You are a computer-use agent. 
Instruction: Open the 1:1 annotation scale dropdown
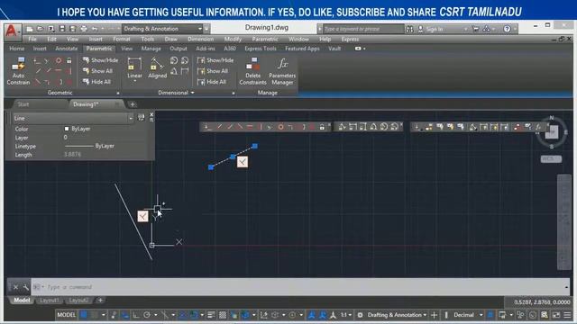click(345, 315)
